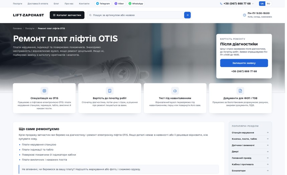
Task: Click the WhatsApp icon in top bar
Action: 130,3
